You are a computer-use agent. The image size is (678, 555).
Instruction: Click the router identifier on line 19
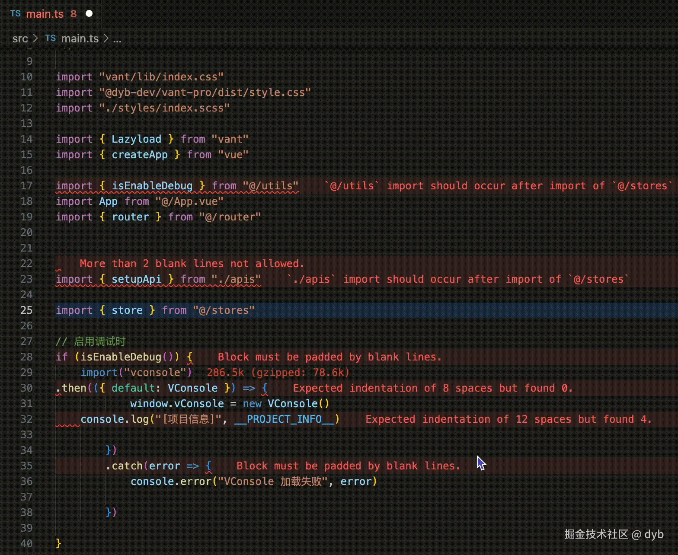(130, 217)
